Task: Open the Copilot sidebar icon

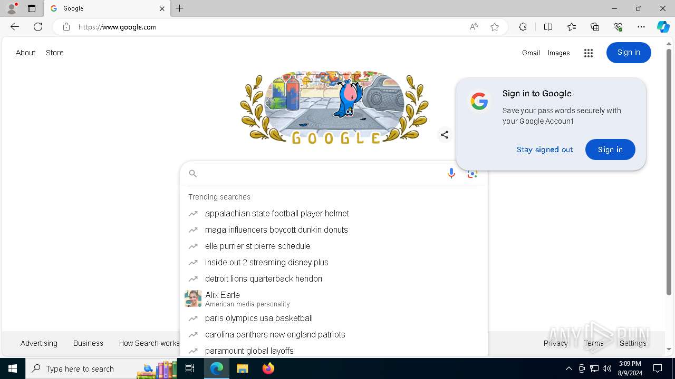Action: (663, 27)
